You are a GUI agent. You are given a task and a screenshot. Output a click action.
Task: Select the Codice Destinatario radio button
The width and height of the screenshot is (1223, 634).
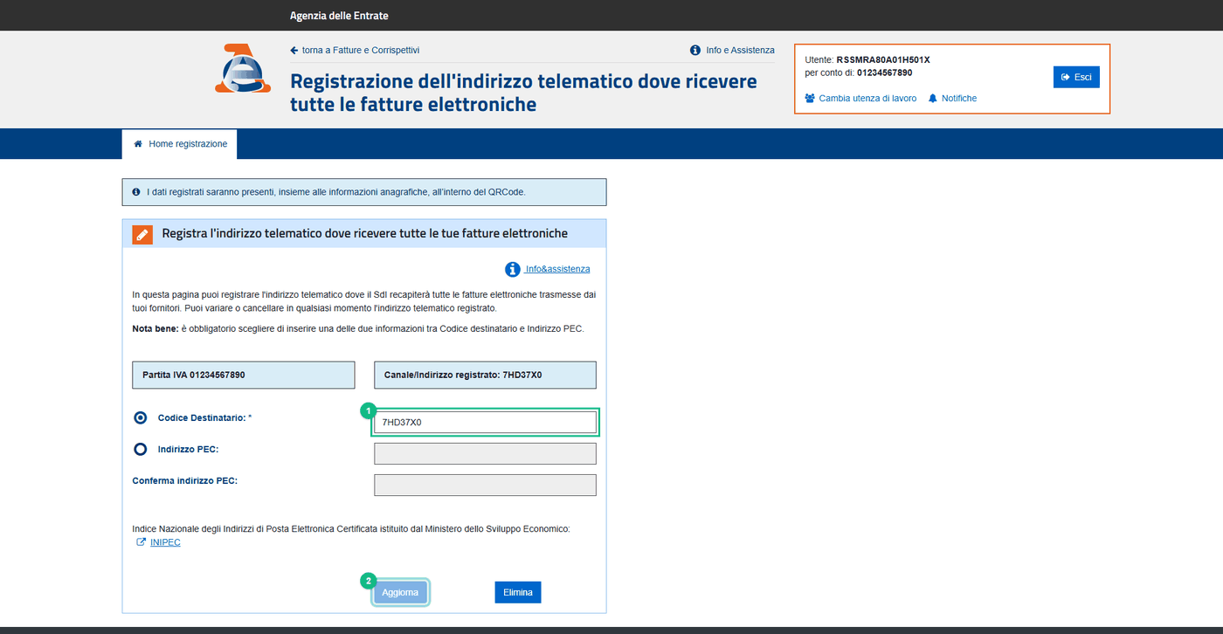point(141,418)
